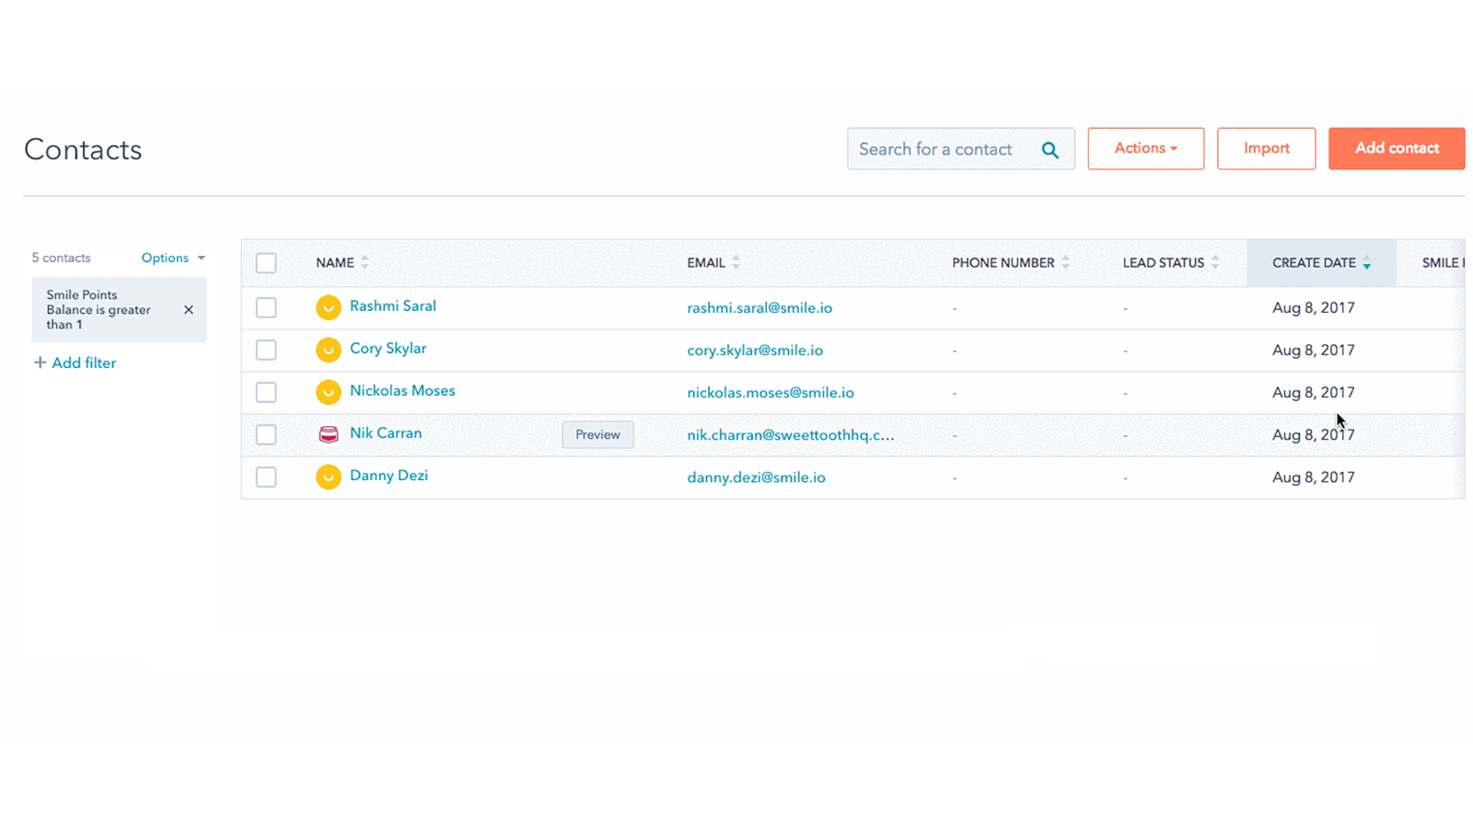Click the Sweet Tooth cake icon beside Nik Carran
This screenshot has height=828, width=1473.
pos(329,434)
